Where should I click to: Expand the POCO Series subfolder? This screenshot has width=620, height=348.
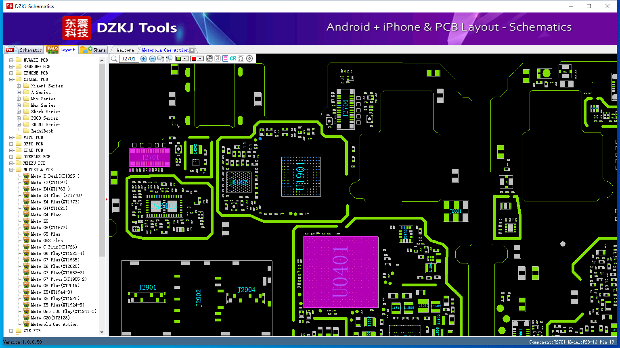click(19, 118)
